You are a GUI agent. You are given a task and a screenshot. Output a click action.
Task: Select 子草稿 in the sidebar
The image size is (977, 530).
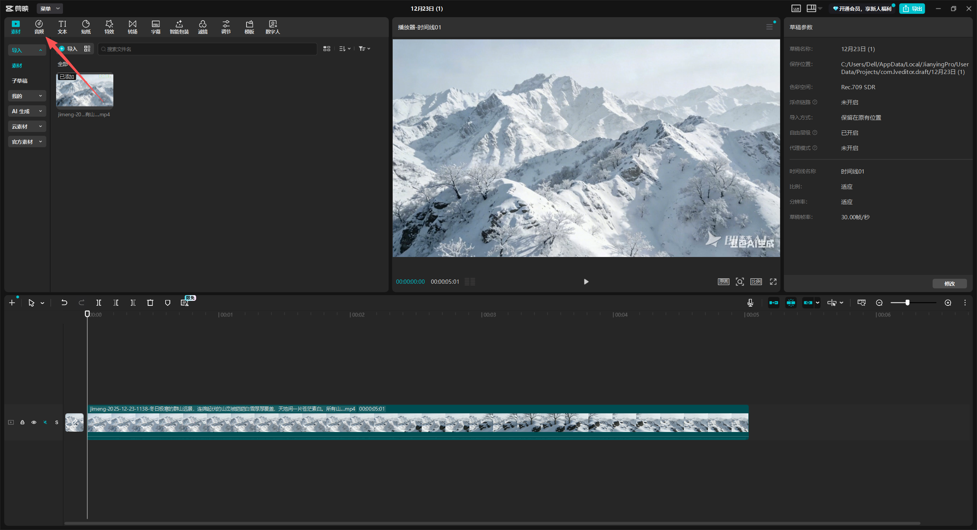tap(19, 81)
